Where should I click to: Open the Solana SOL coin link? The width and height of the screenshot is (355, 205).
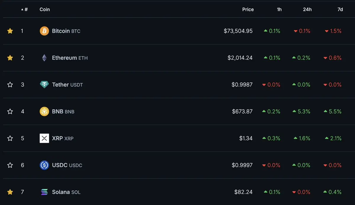pyautogui.click(x=66, y=192)
